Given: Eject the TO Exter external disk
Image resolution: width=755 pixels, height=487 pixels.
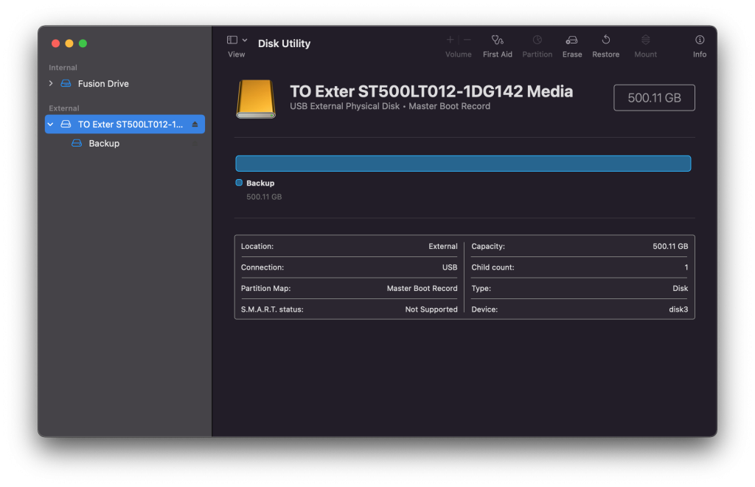Looking at the screenshot, I should (x=195, y=125).
